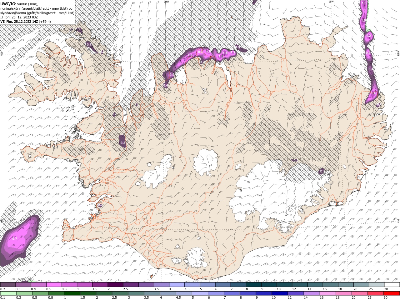Select the darkest green swatch labeled 1 in rain legend
Viewport: 400px width, 300px height.
click(x=72, y=293)
